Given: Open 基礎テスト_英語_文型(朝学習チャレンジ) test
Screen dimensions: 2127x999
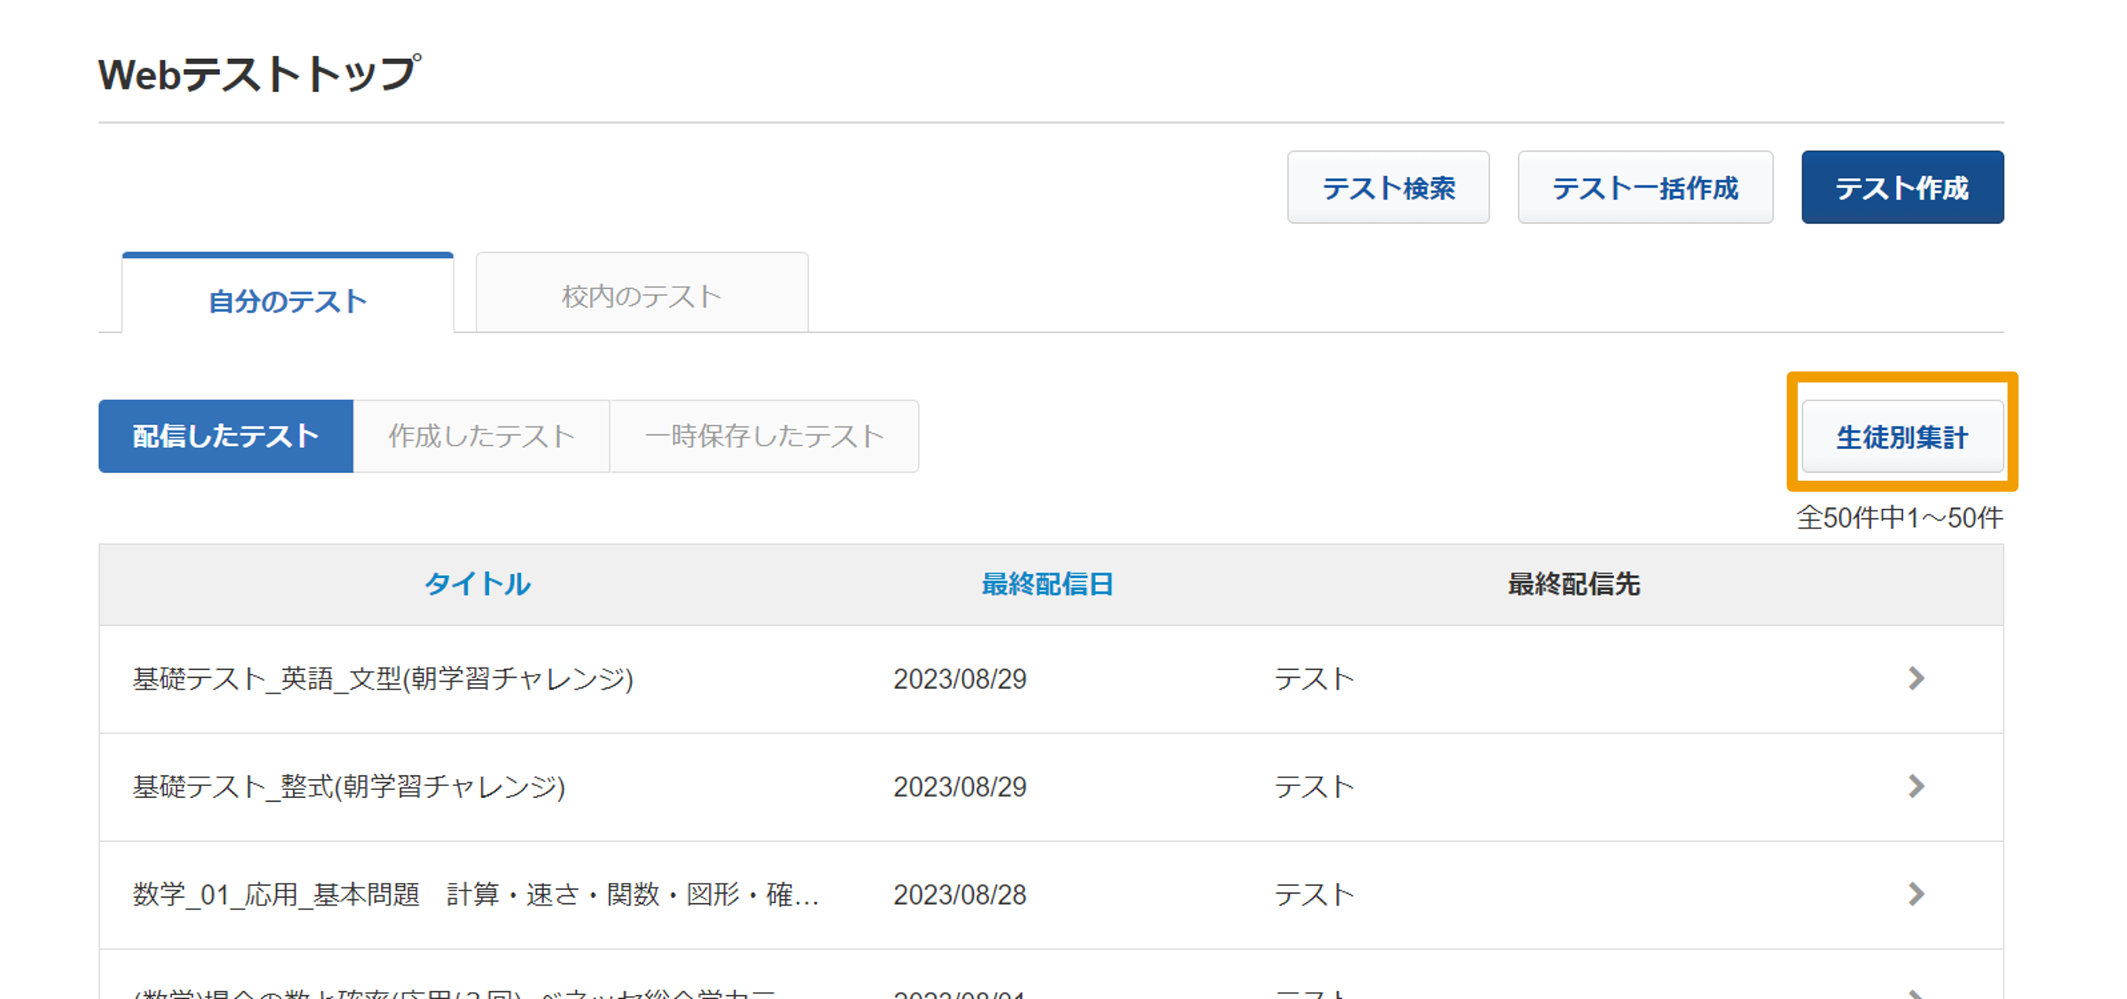Looking at the screenshot, I should 383,679.
